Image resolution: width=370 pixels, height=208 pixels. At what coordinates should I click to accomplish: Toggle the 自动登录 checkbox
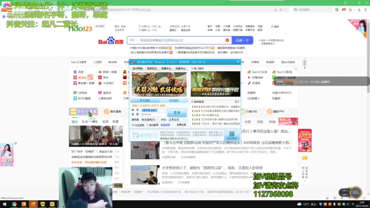148,125
